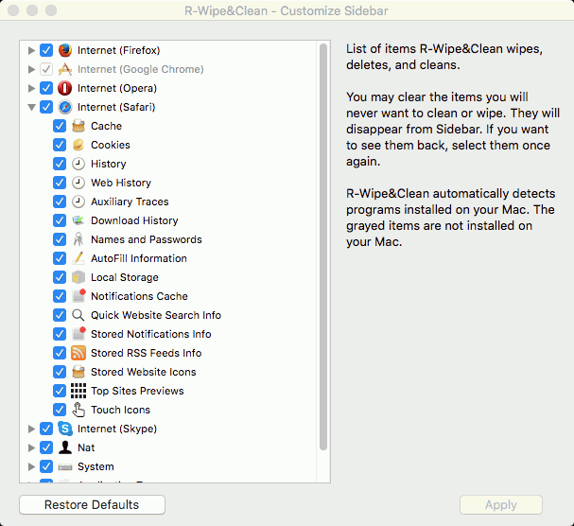Click the user silhouette icon for Nat

[65, 447]
